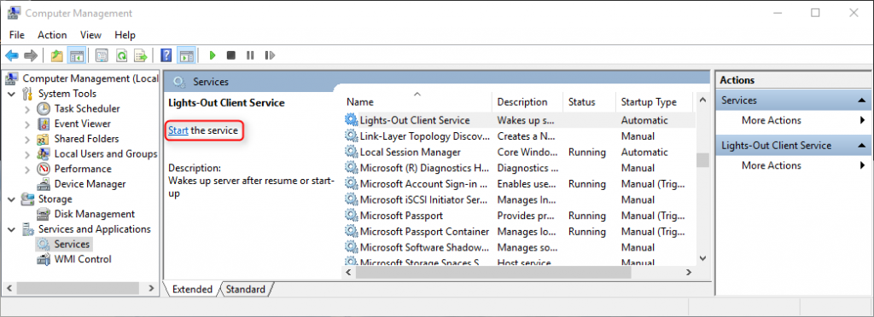Viewport: 874px width, 317px height.
Task: Click the Disk Management icon in tree
Action: 44,214
